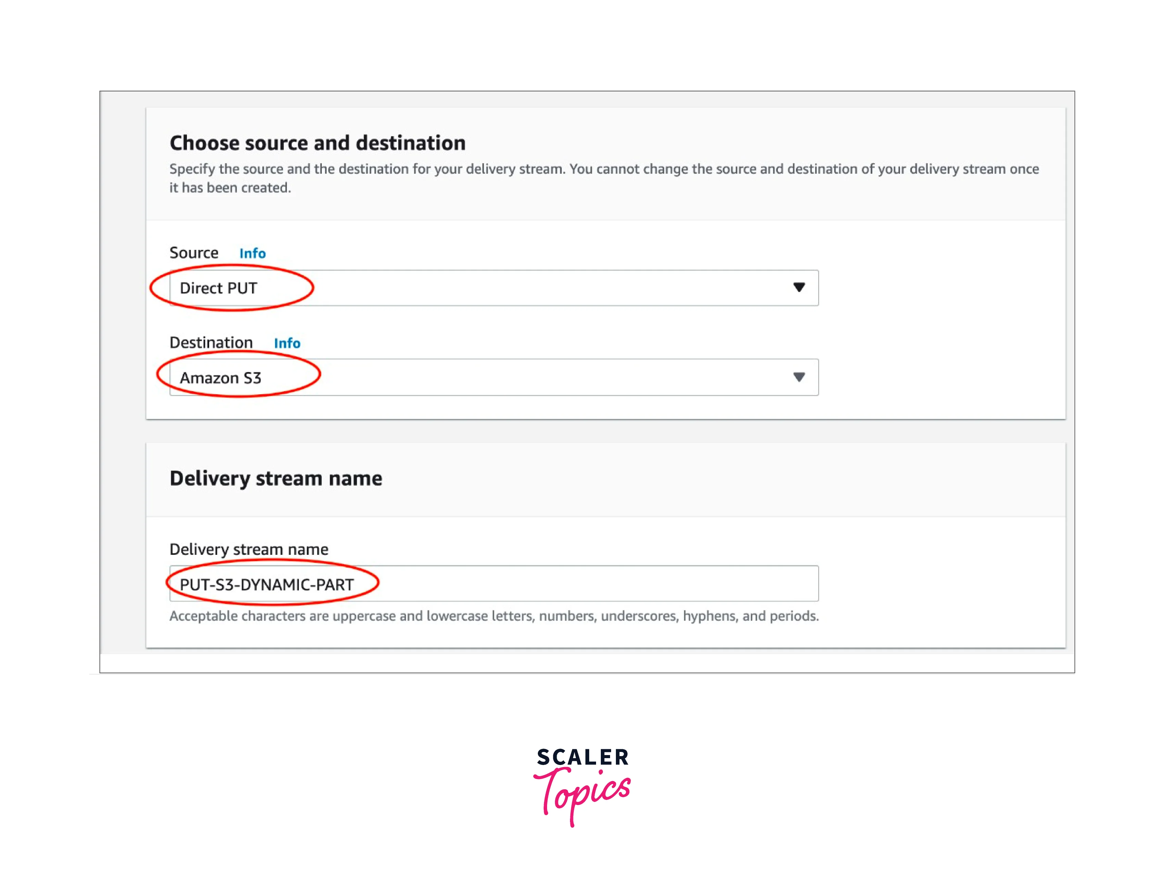1164x893 pixels.
Task: Click the PUT-S3-DYNAMIC-PART text in the field
Action: pyautogui.click(x=266, y=585)
